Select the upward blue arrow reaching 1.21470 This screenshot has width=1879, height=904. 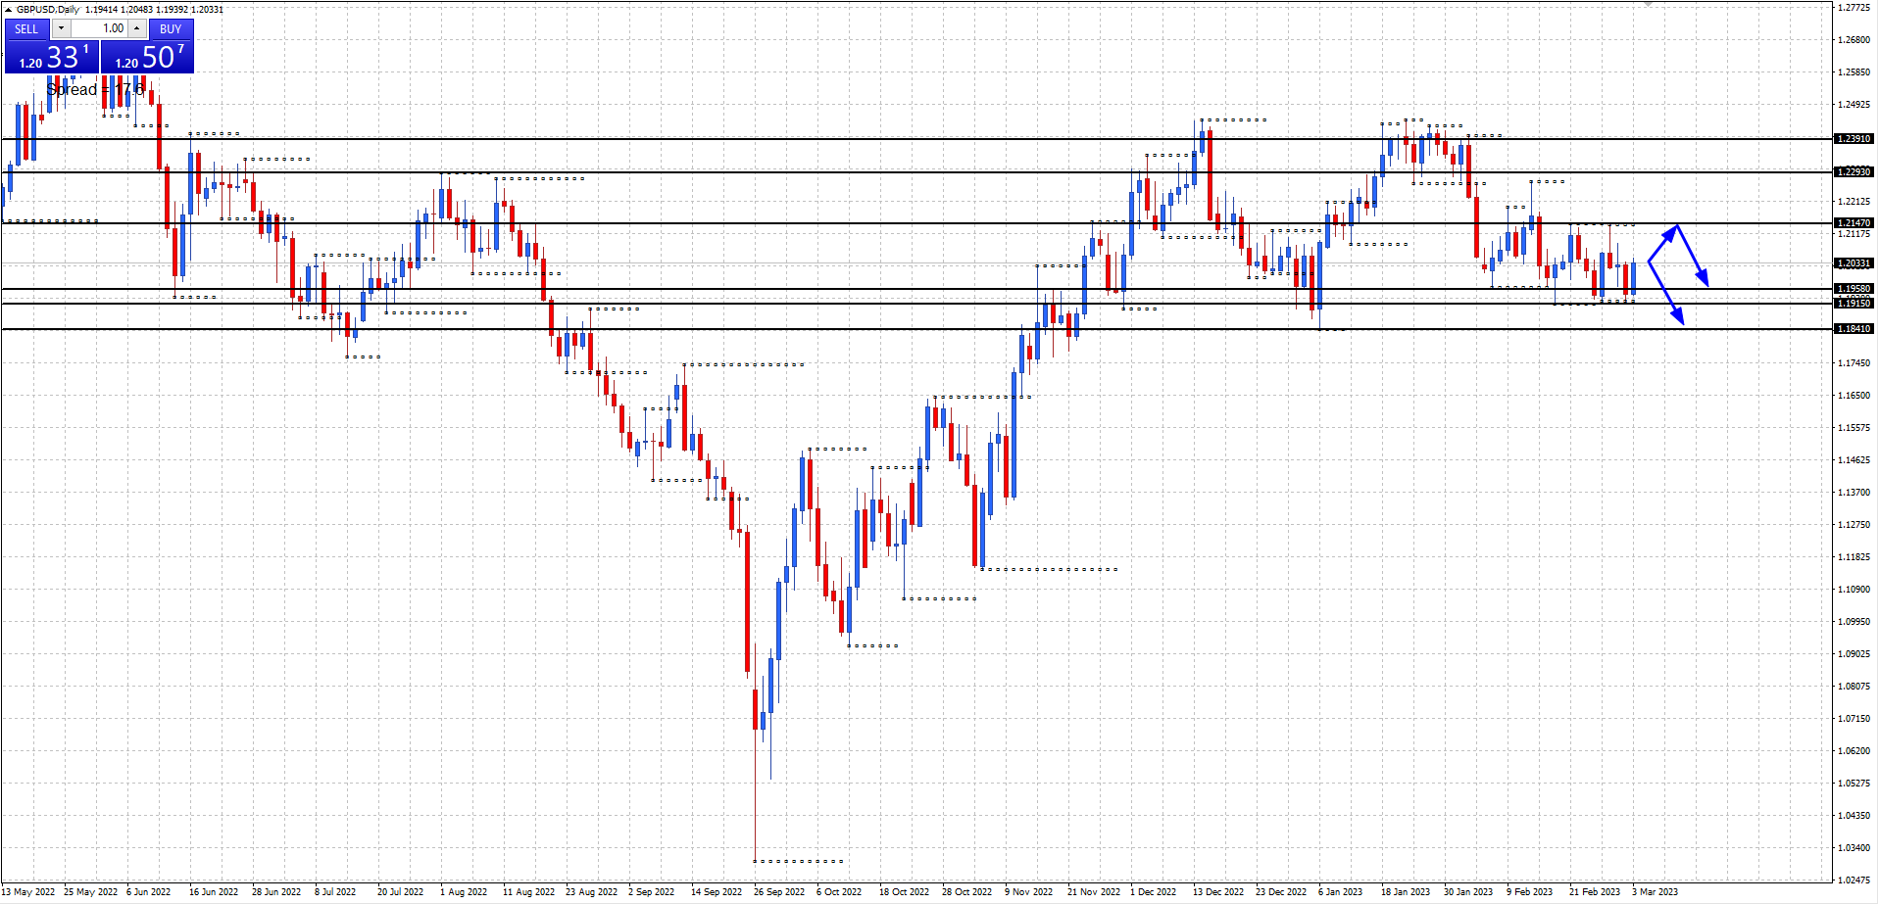pos(1663,244)
